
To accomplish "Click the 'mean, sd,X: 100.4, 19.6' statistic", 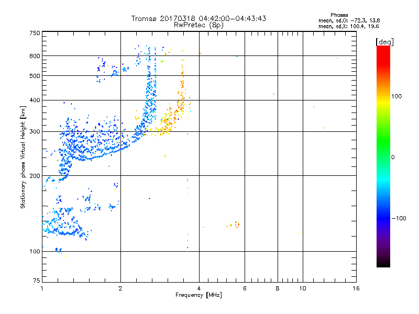I will click(348, 26).
